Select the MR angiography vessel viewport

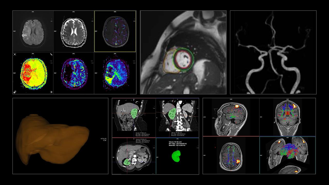point(273,52)
